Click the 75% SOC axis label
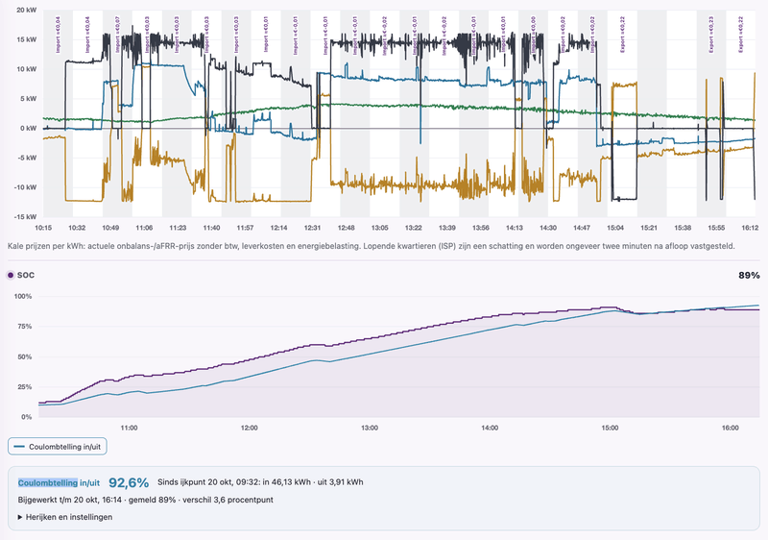Image resolution: width=768 pixels, height=540 pixels. pos(25,327)
